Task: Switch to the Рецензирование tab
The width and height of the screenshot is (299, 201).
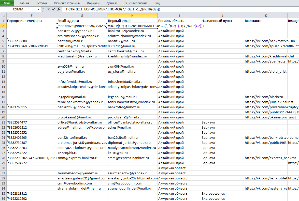Action: tap(136, 3)
